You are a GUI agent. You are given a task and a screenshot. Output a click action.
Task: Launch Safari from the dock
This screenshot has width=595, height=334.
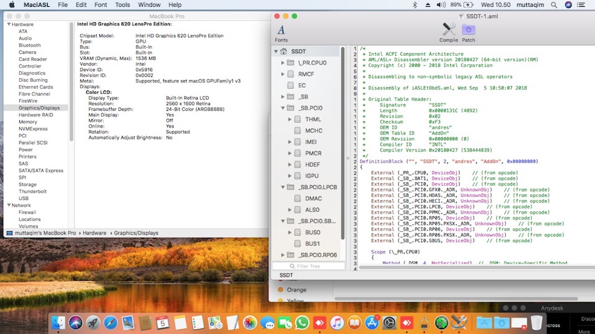click(x=110, y=322)
